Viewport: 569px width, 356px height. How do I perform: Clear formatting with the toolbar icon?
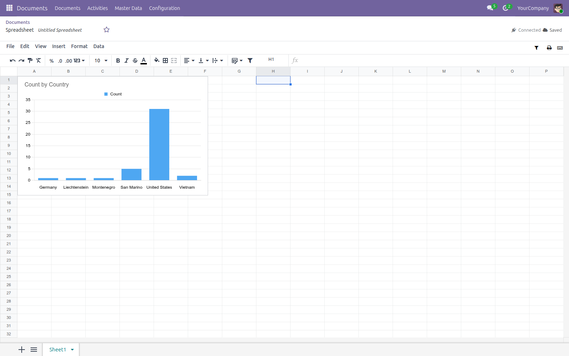[38, 61]
